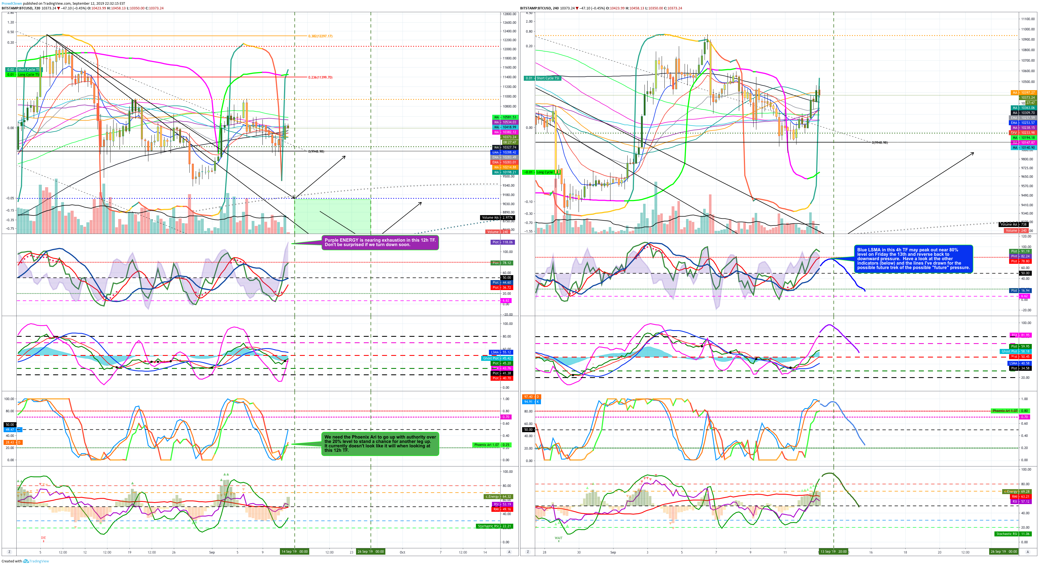
Task: Click the A auto-scale button on the right chart
Action: tap(1028, 552)
